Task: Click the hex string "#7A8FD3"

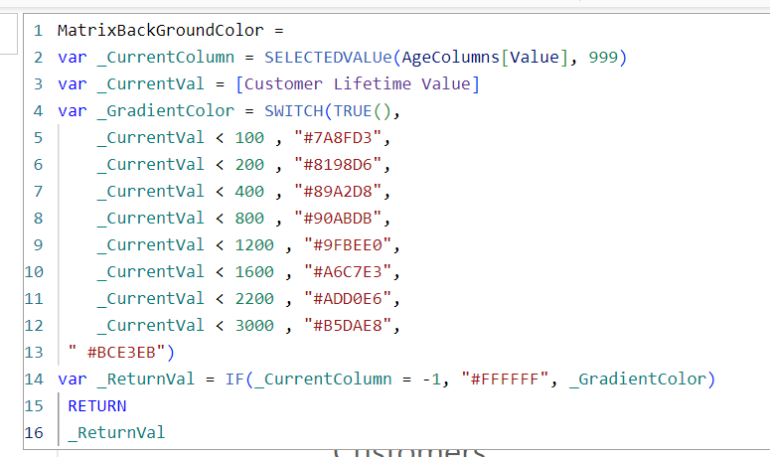Action: pyautogui.click(x=338, y=137)
